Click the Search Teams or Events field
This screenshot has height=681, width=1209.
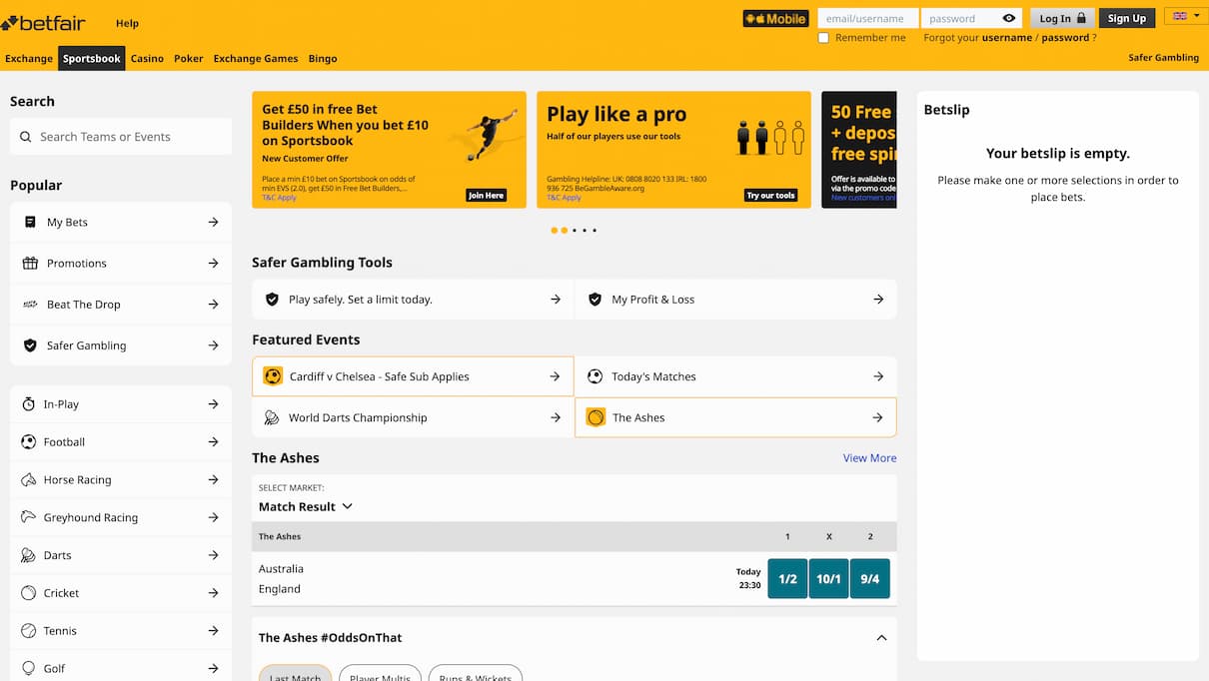120,136
